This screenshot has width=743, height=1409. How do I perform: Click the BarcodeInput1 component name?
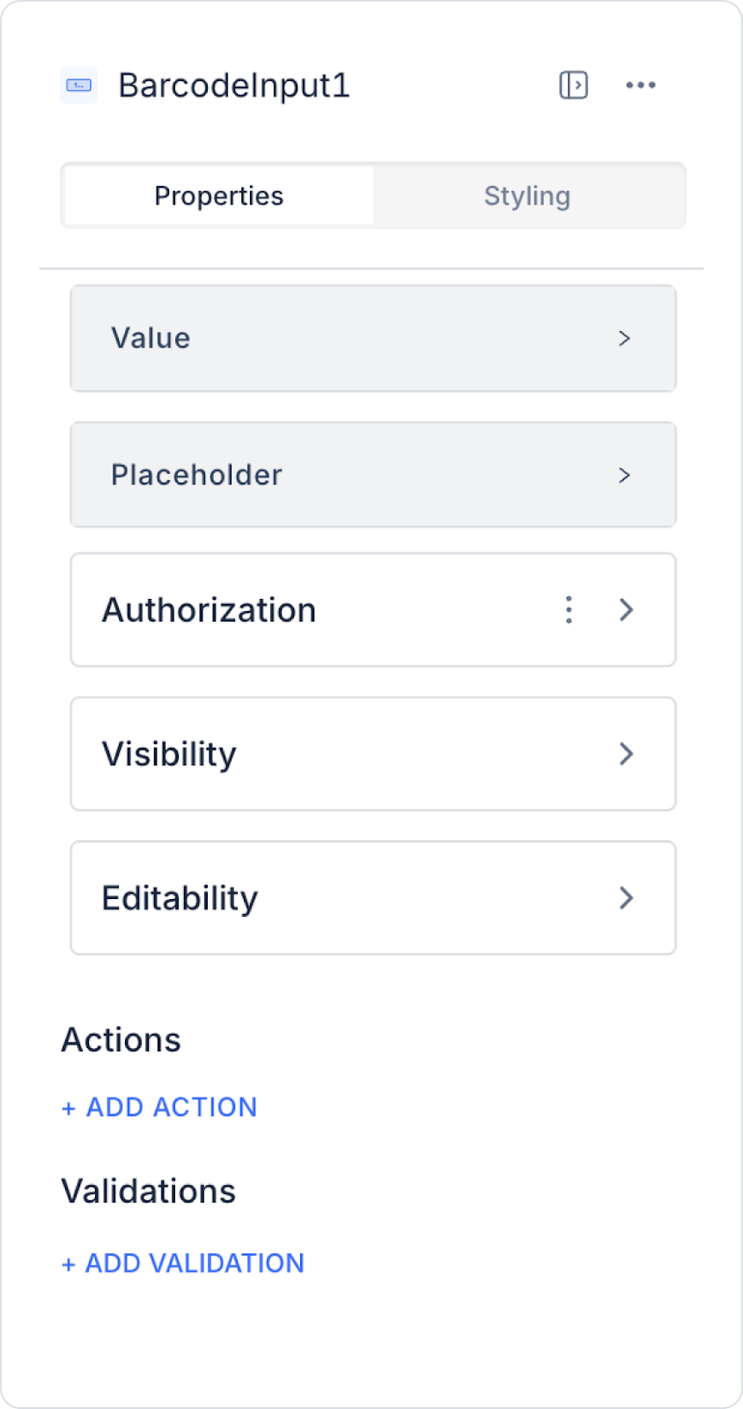[234, 85]
